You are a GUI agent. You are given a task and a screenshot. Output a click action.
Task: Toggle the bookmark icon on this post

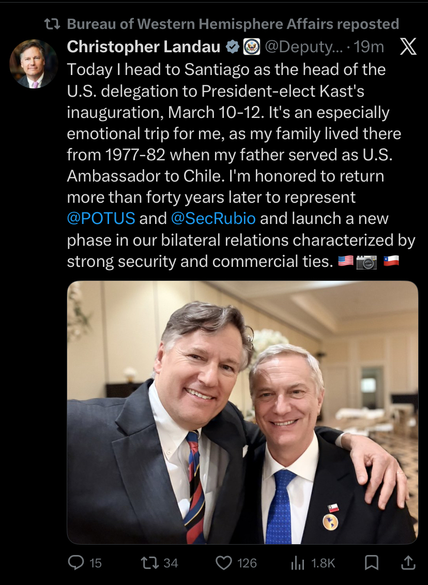point(371,562)
